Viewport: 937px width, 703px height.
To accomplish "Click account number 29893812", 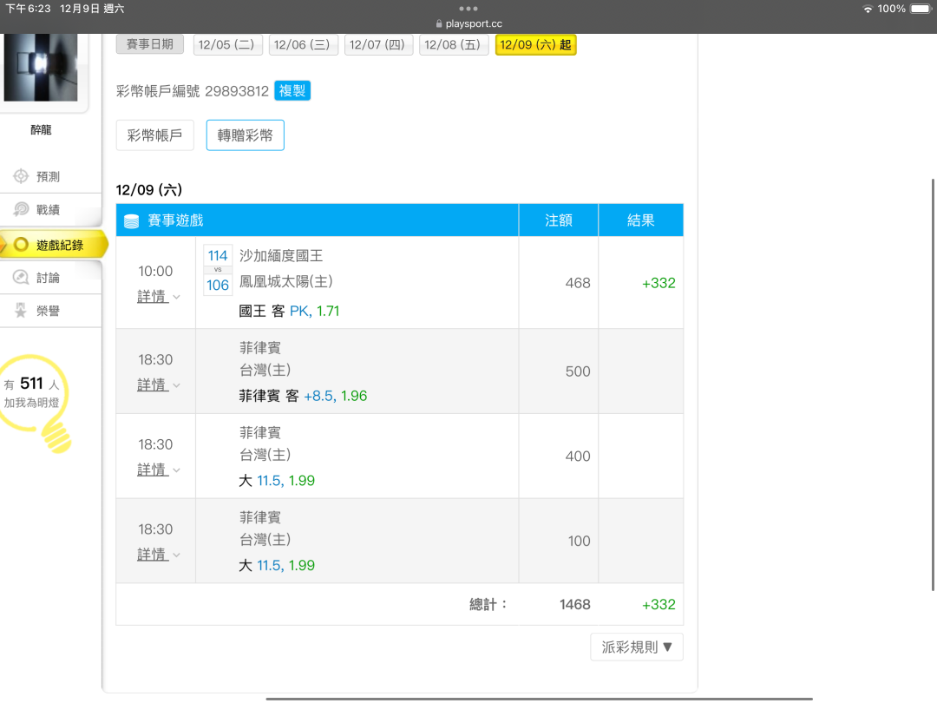I will 237,91.
